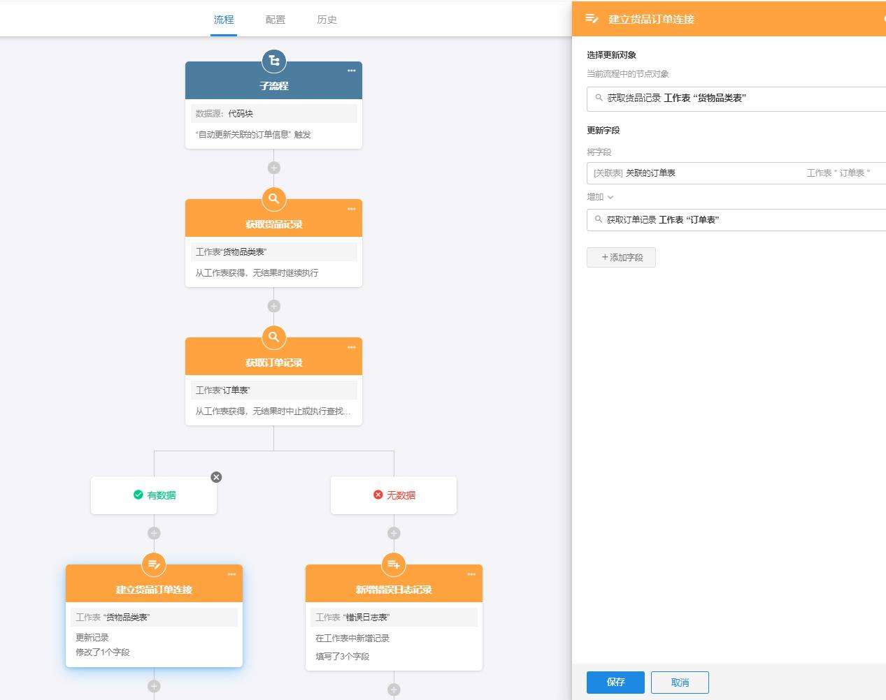Add a node under the 有数据 branch
The image size is (886, 700).
(x=154, y=533)
